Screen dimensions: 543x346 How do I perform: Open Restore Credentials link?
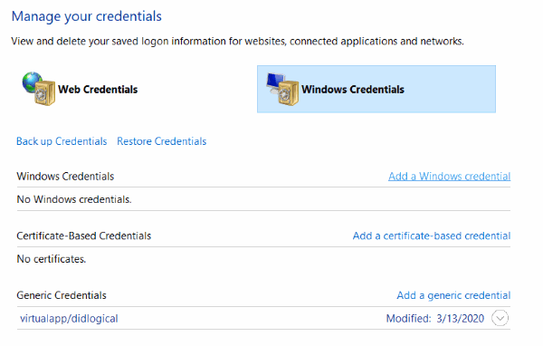(161, 141)
